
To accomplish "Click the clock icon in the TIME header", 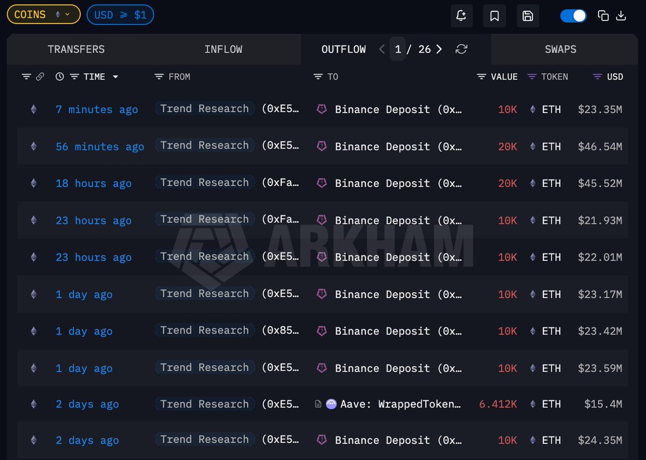I will (60, 77).
